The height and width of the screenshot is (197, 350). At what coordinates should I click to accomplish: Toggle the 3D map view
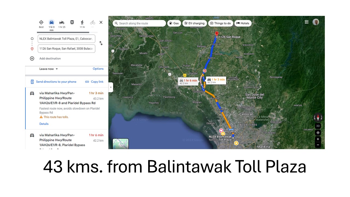pyautogui.click(x=318, y=126)
